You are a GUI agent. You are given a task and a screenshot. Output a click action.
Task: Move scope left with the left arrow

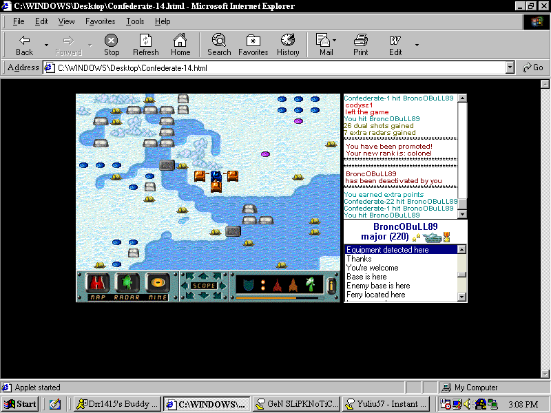pyautogui.click(x=185, y=286)
